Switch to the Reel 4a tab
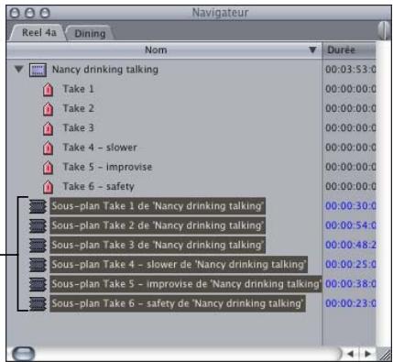This screenshot has width=393, height=362. [x=39, y=32]
